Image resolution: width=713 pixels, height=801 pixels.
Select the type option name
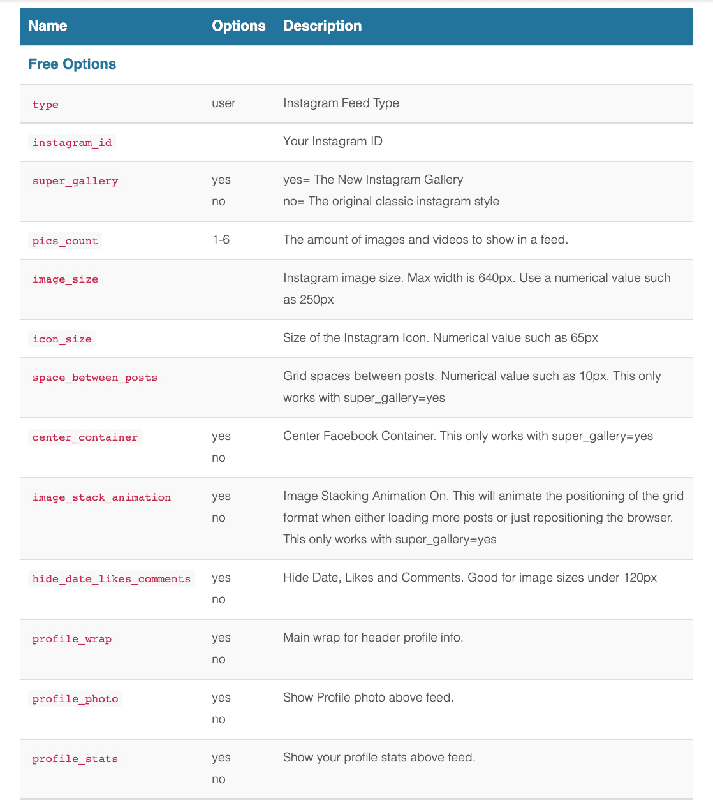tap(45, 105)
